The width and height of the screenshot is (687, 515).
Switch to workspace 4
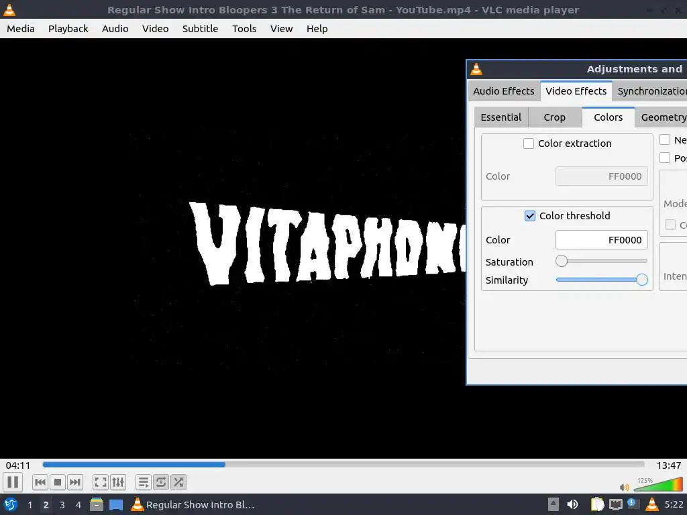[78, 505]
